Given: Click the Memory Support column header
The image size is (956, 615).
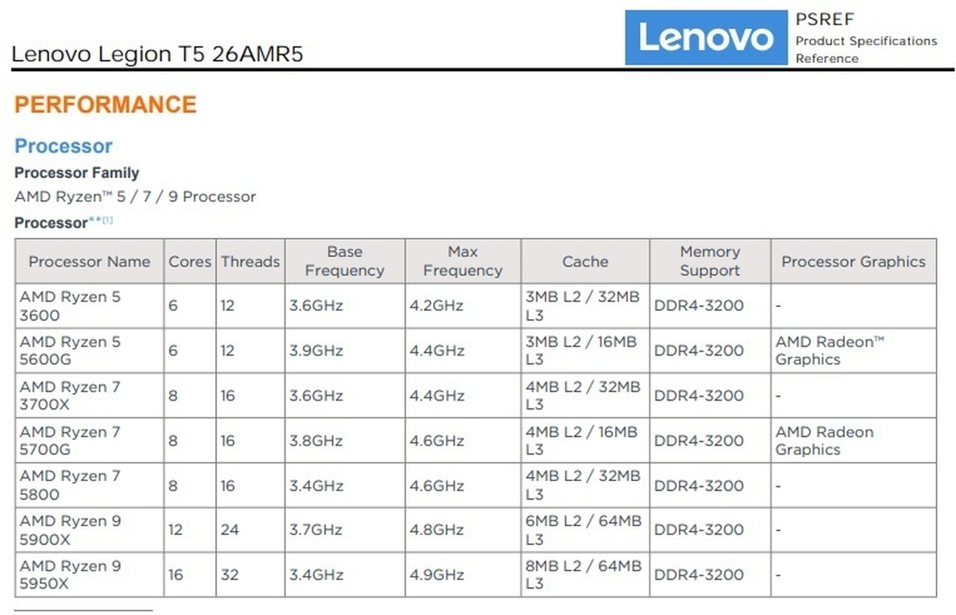Looking at the screenshot, I should coord(709,261).
